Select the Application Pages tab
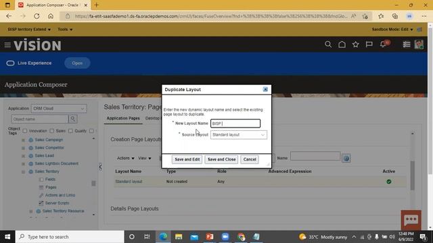 coord(123,118)
